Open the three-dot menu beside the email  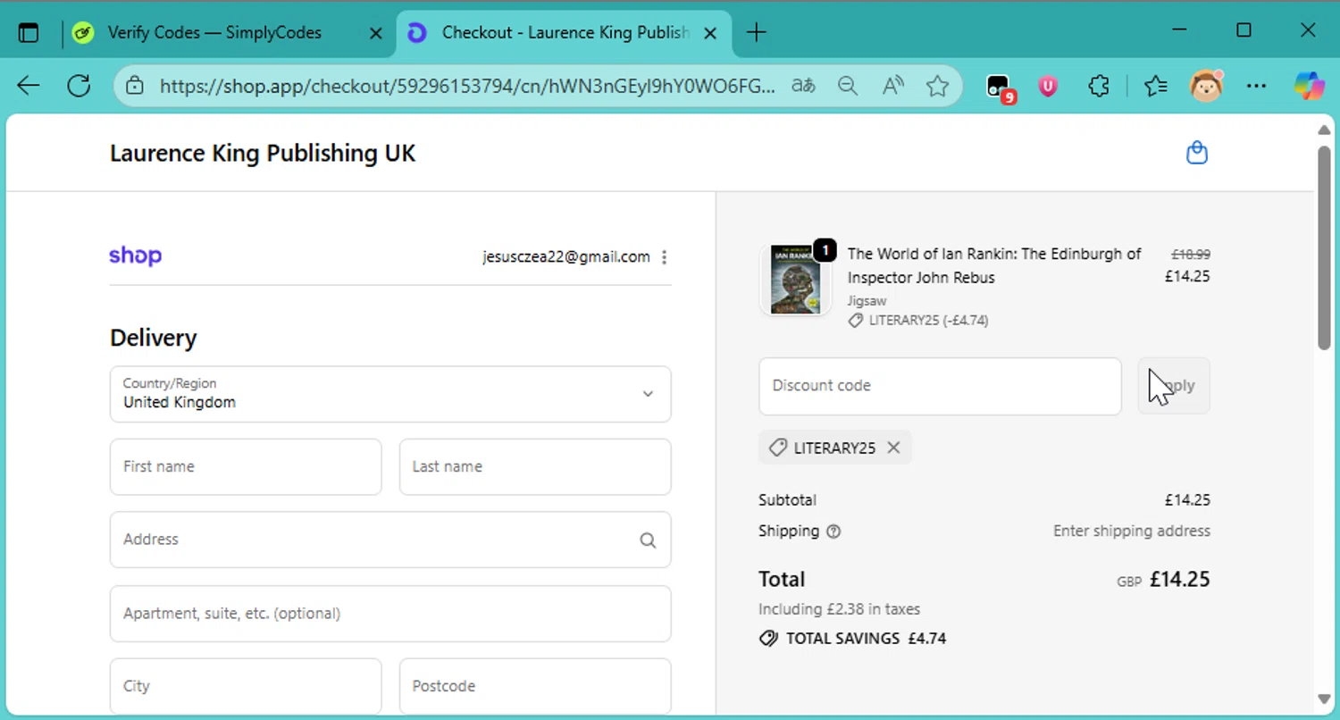click(x=664, y=257)
